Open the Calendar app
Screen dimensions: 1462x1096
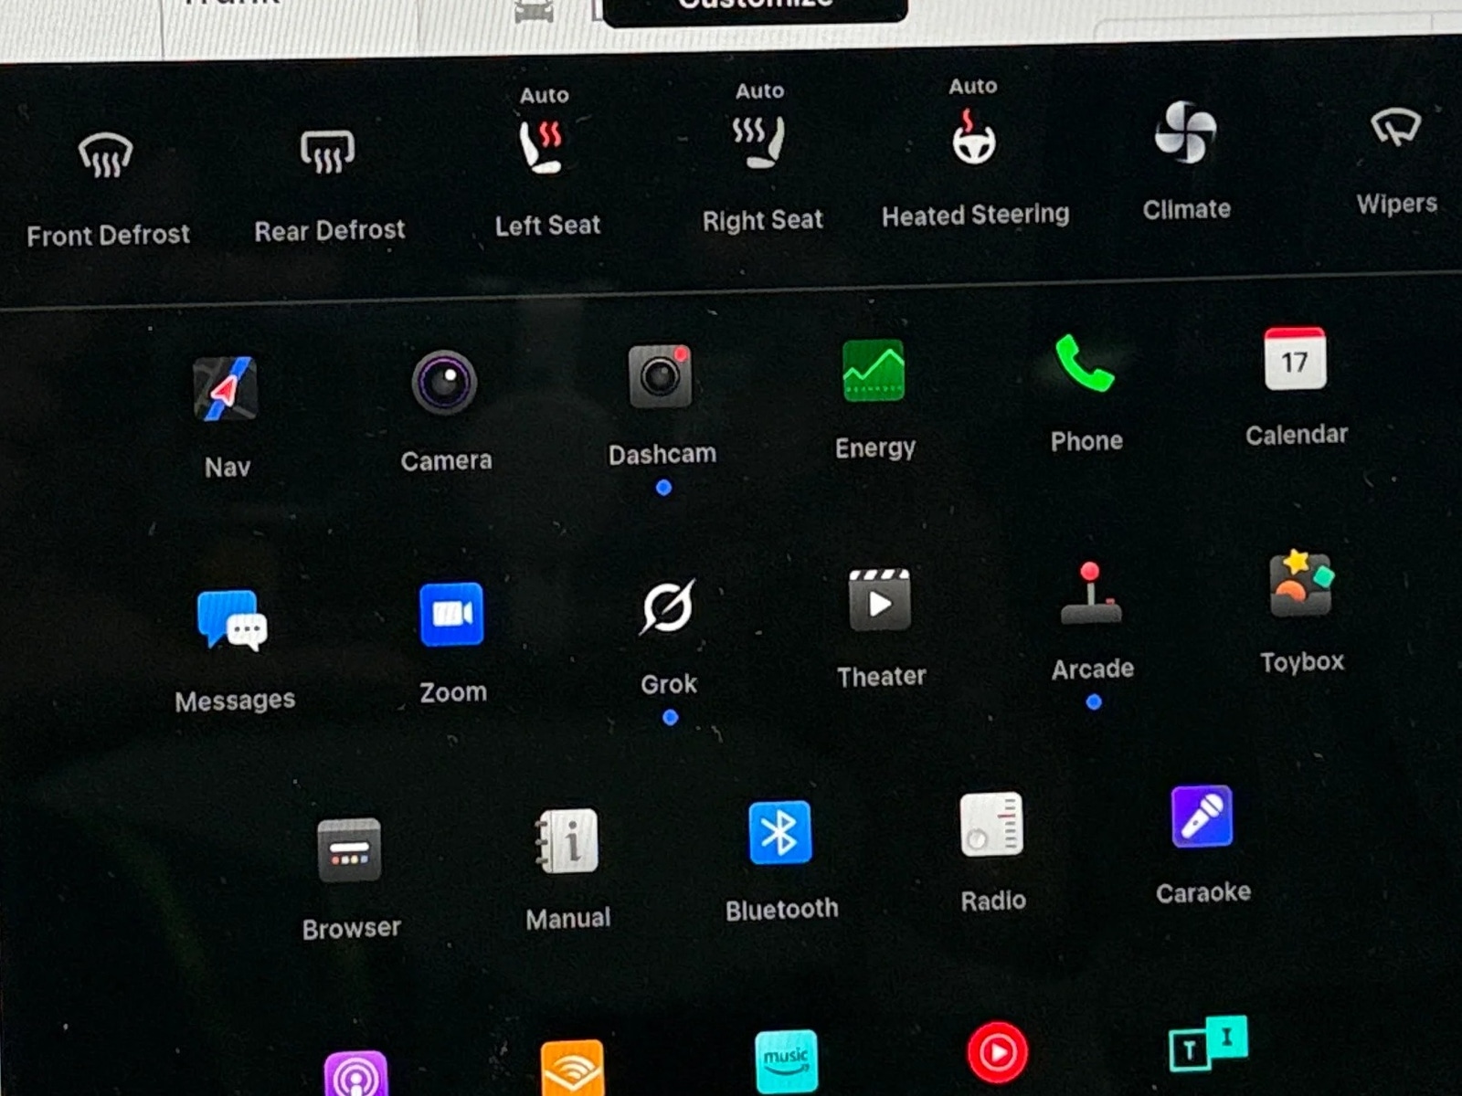[x=1295, y=360]
